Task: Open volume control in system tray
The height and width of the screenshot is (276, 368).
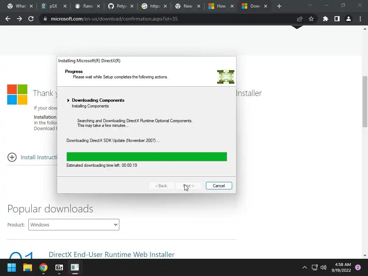Action: 323,267
